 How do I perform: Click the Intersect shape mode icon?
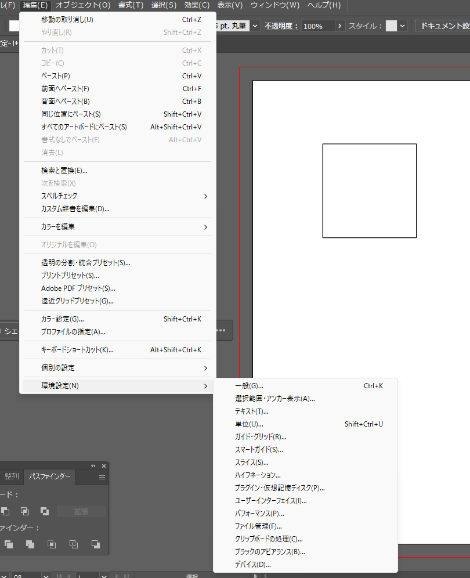25,511
